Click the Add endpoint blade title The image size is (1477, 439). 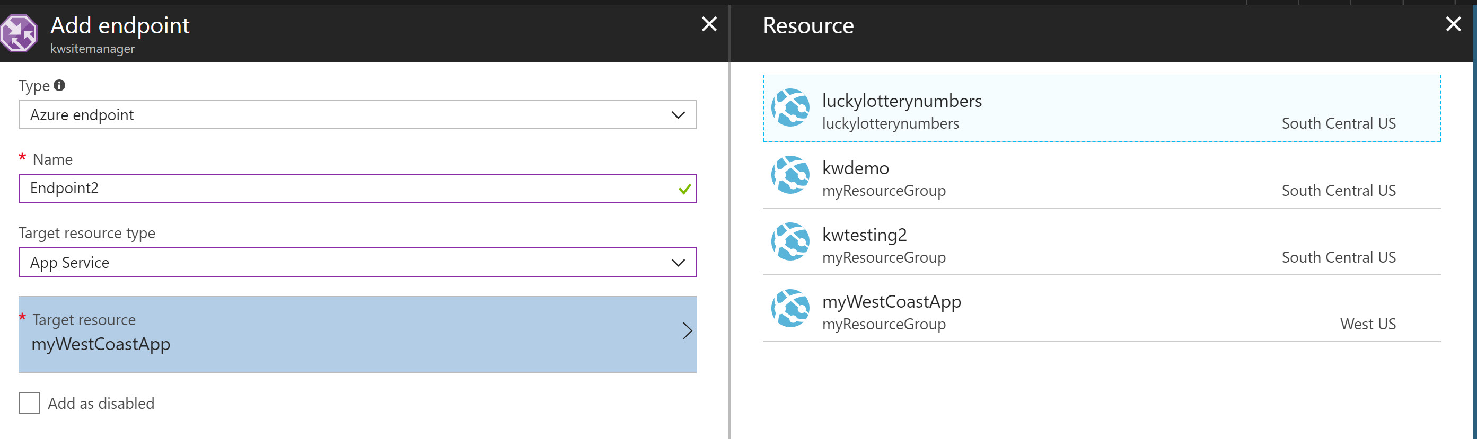(120, 26)
